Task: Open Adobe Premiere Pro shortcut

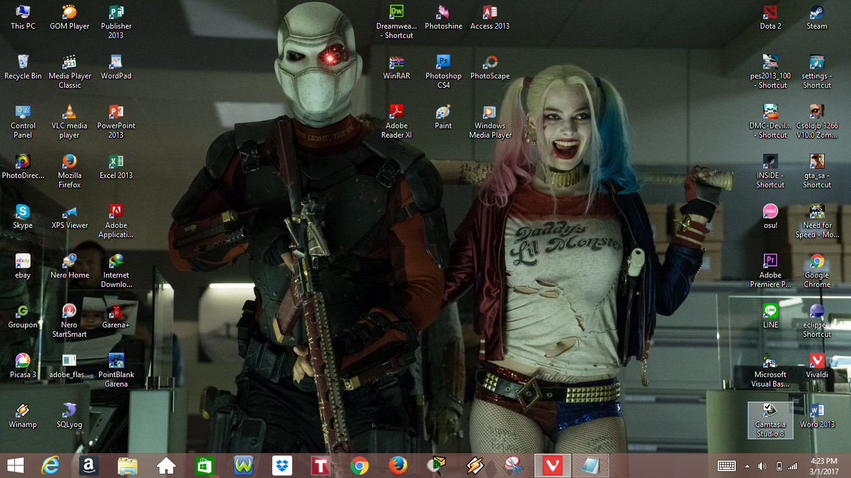Action: click(771, 271)
